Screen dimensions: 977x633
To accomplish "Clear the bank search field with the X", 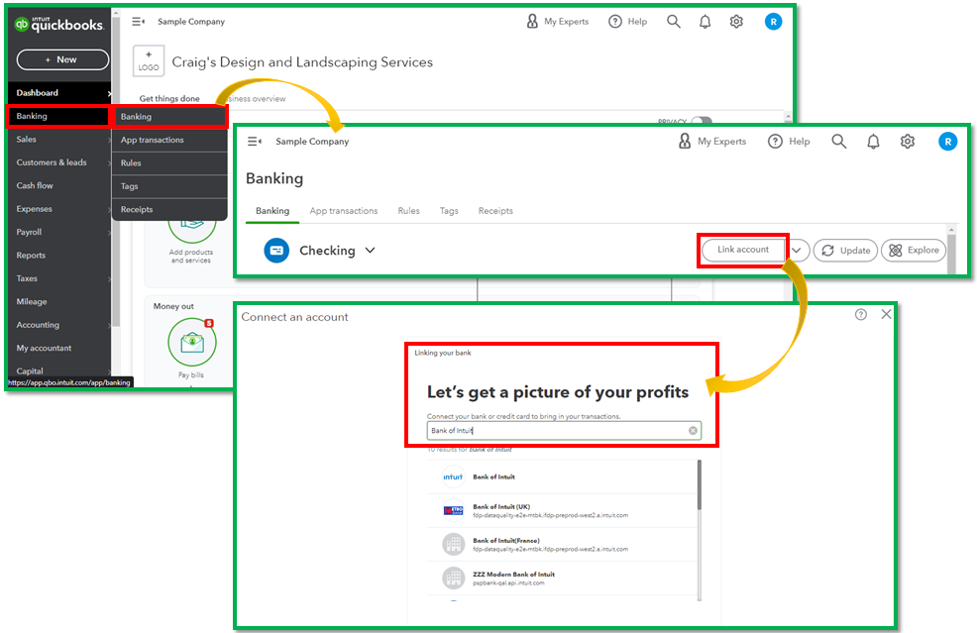I will [693, 431].
